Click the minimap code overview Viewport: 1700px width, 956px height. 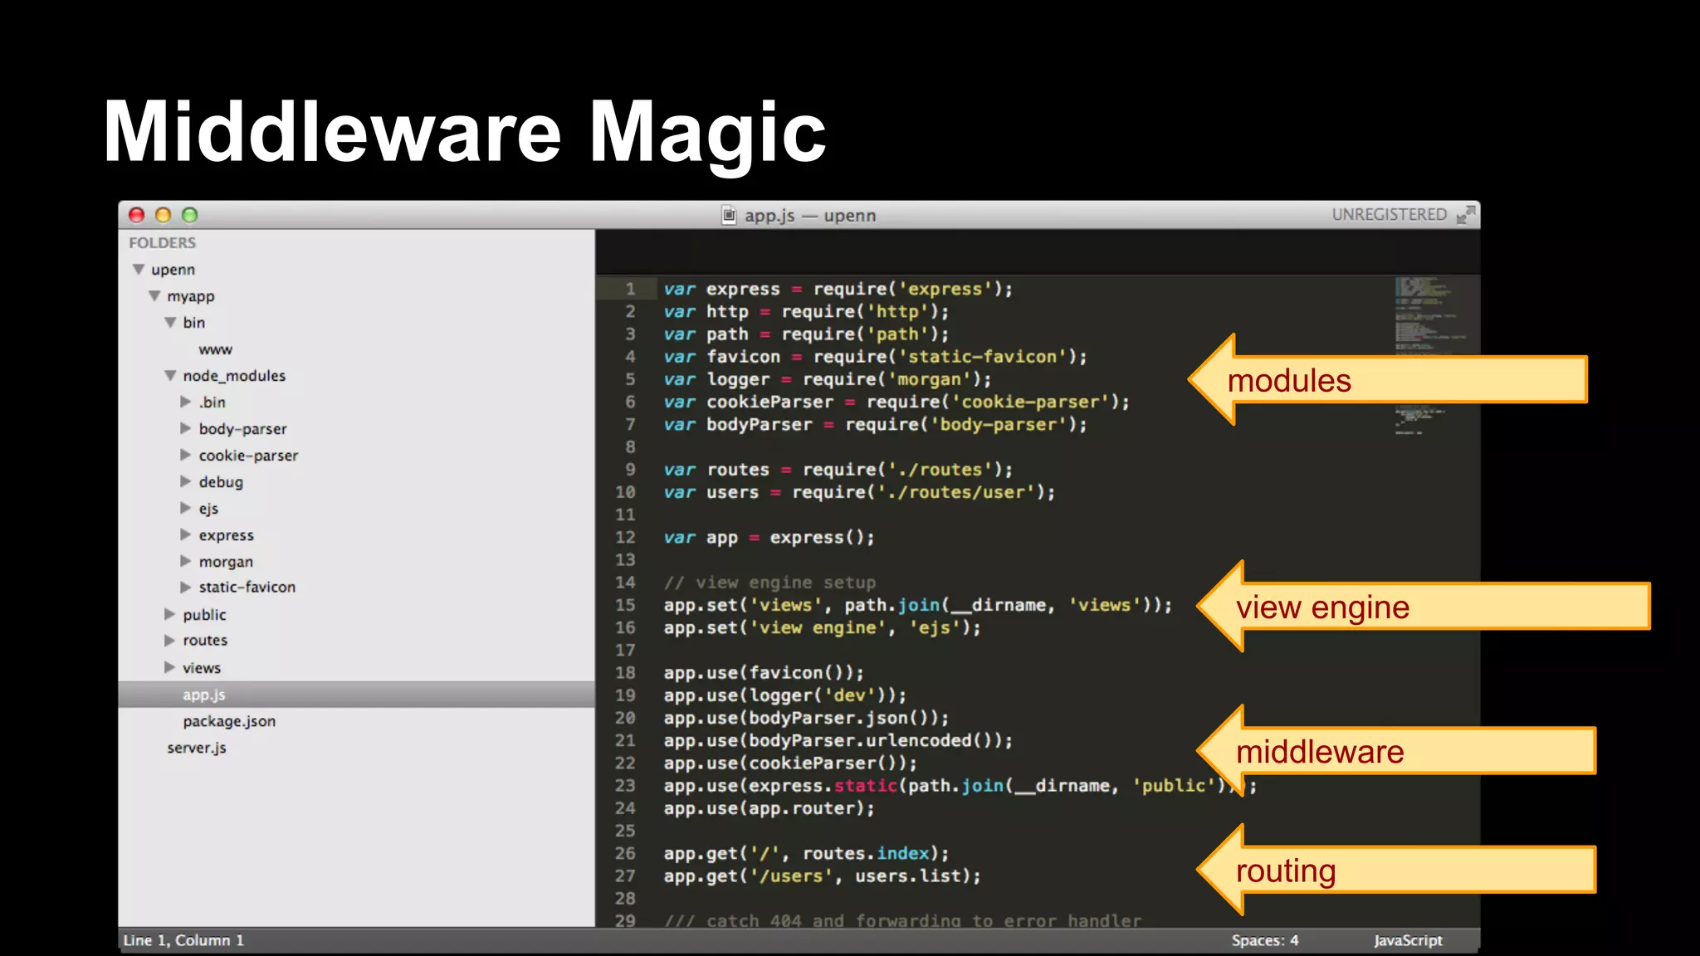pos(1434,357)
